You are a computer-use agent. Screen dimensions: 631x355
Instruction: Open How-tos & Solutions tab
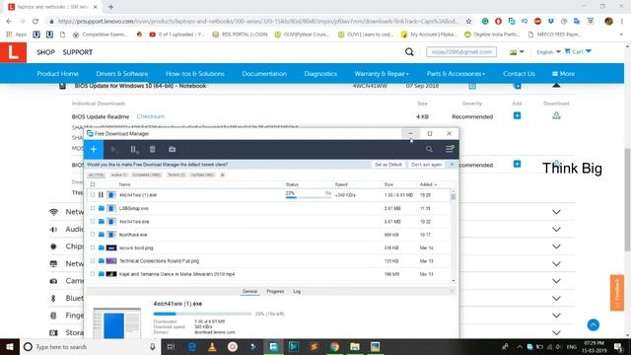coord(195,74)
